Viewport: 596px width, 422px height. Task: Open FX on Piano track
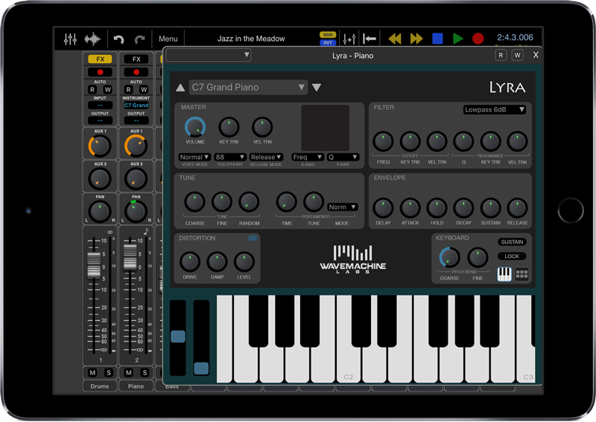(136, 59)
